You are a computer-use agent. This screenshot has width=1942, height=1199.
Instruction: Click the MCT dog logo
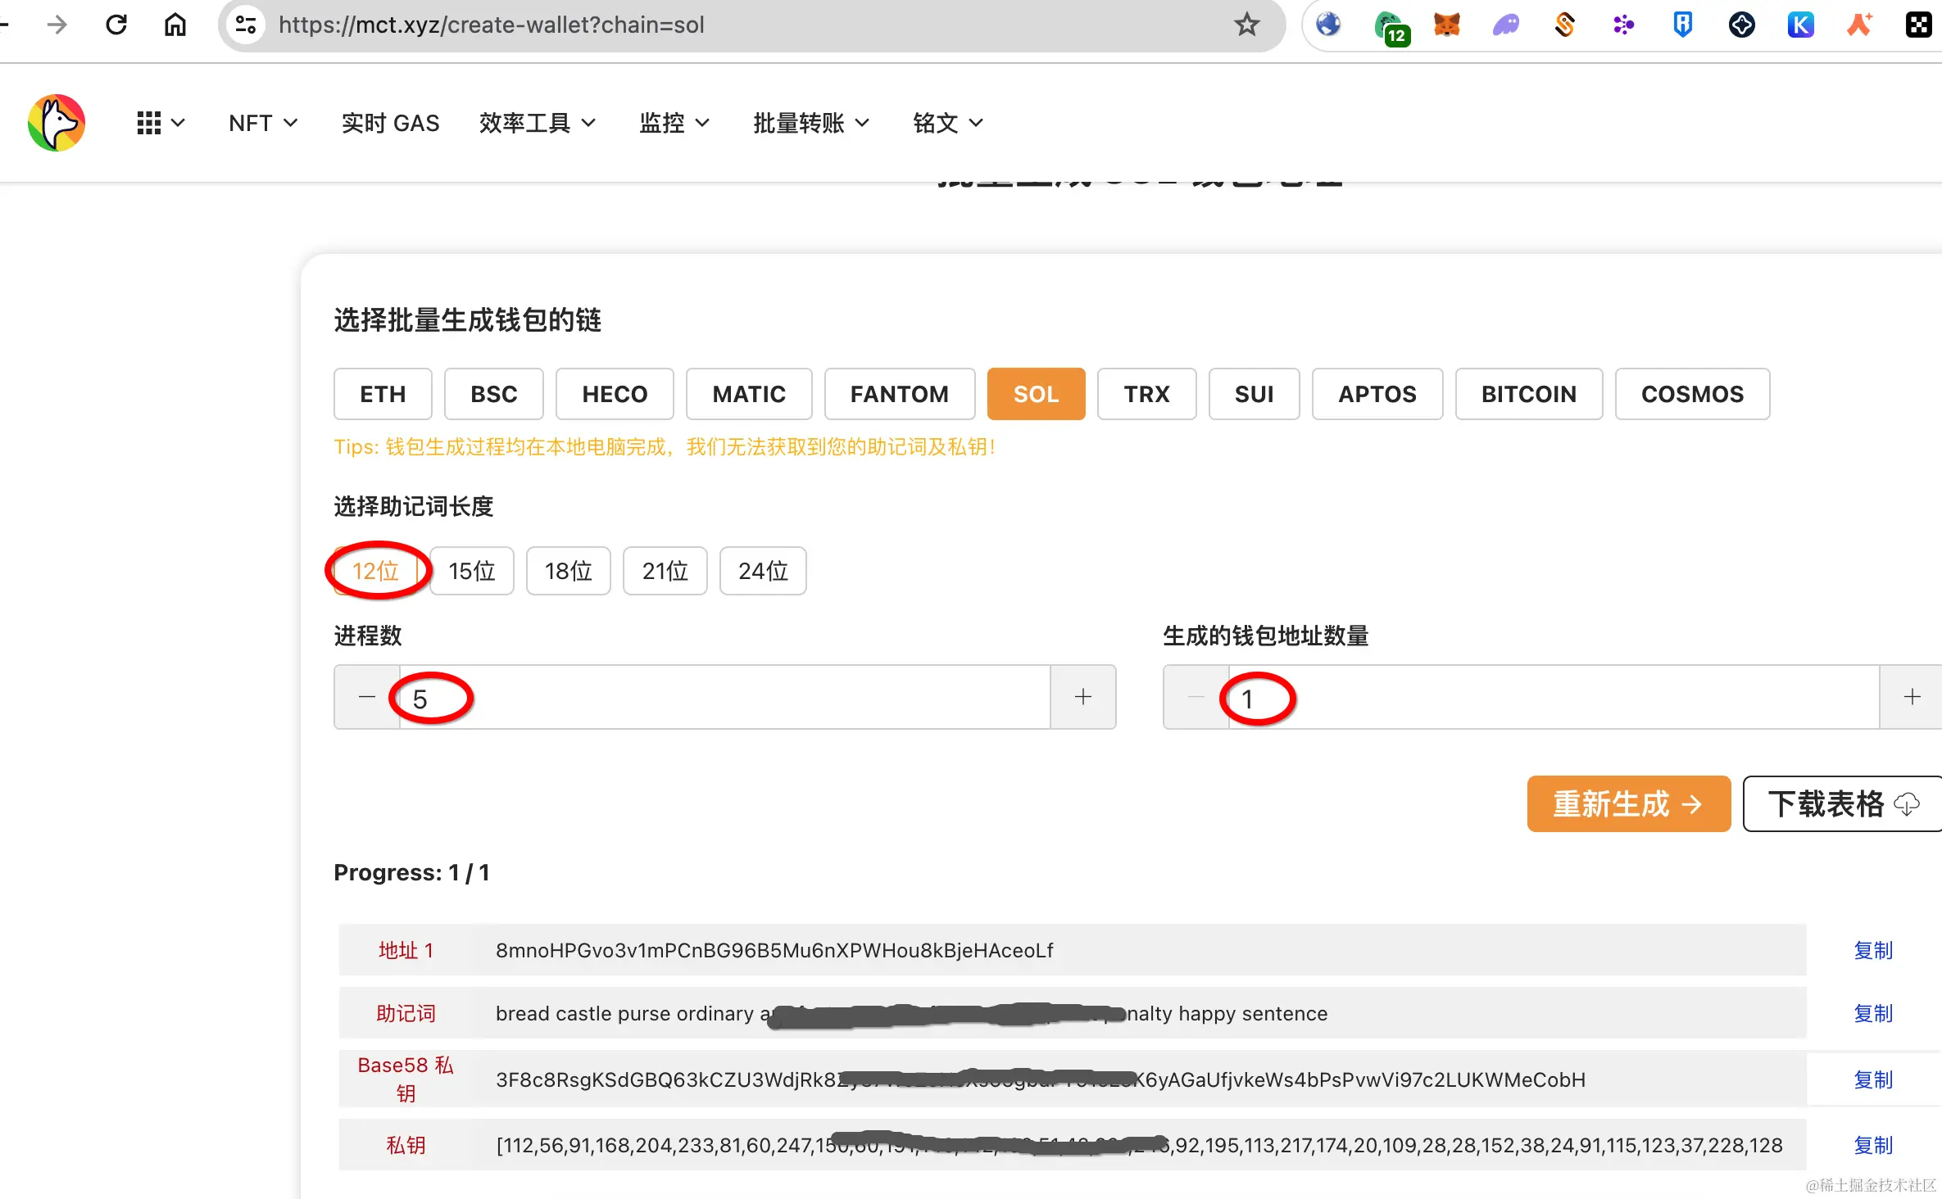[57, 123]
